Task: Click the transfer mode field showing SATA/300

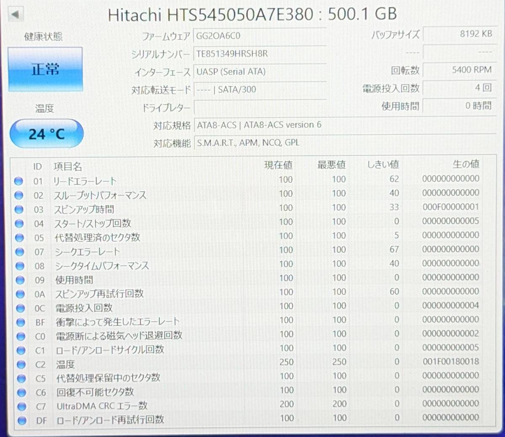Action: pyautogui.click(x=260, y=90)
